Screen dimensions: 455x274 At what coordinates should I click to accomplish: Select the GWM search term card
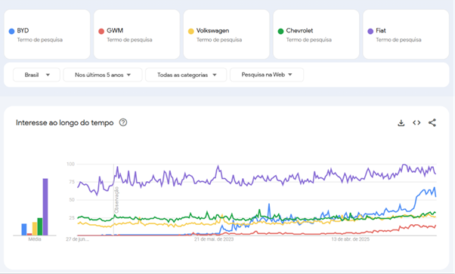click(x=137, y=35)
